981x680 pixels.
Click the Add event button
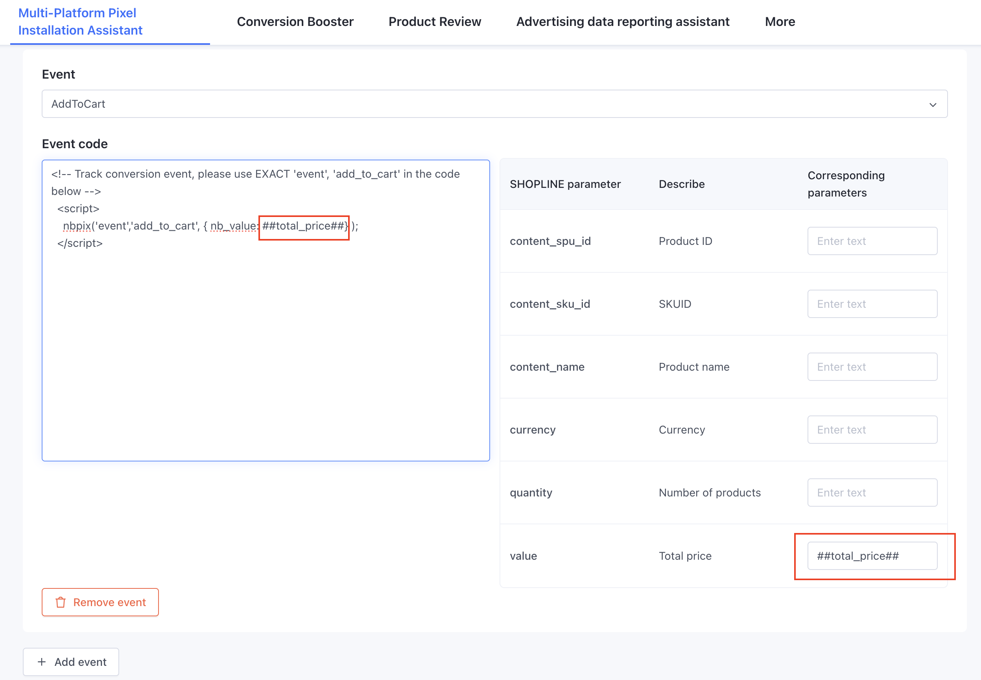[x=71, y=662]
